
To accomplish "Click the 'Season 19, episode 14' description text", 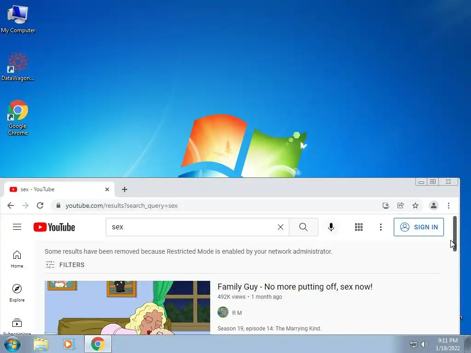I will 270,328.
